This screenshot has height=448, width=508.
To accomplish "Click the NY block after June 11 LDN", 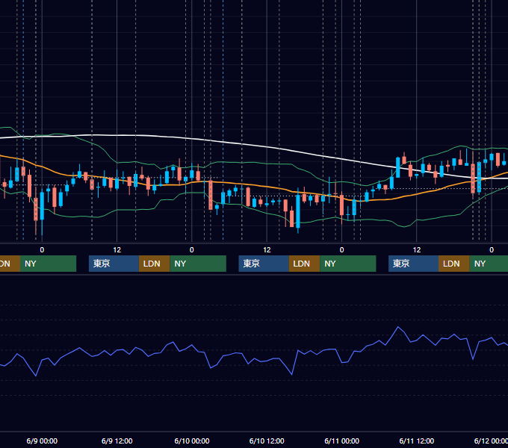I will pos(489,264).
